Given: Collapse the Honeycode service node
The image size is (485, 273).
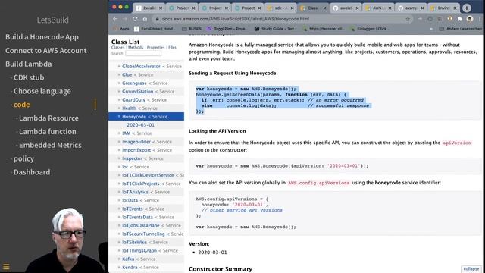Looking at the screenshot, I should (119, 116).
